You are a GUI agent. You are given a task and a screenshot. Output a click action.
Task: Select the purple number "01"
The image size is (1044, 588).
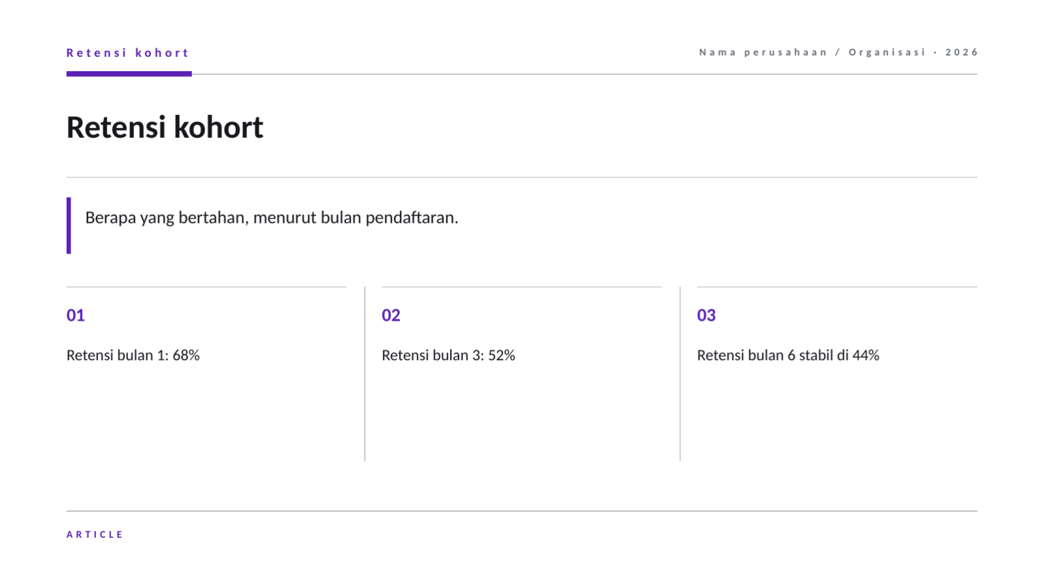point(76,316)
